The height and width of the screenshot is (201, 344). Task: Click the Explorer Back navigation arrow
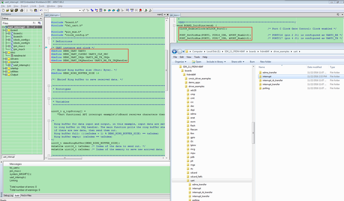[x=174, y=51]
